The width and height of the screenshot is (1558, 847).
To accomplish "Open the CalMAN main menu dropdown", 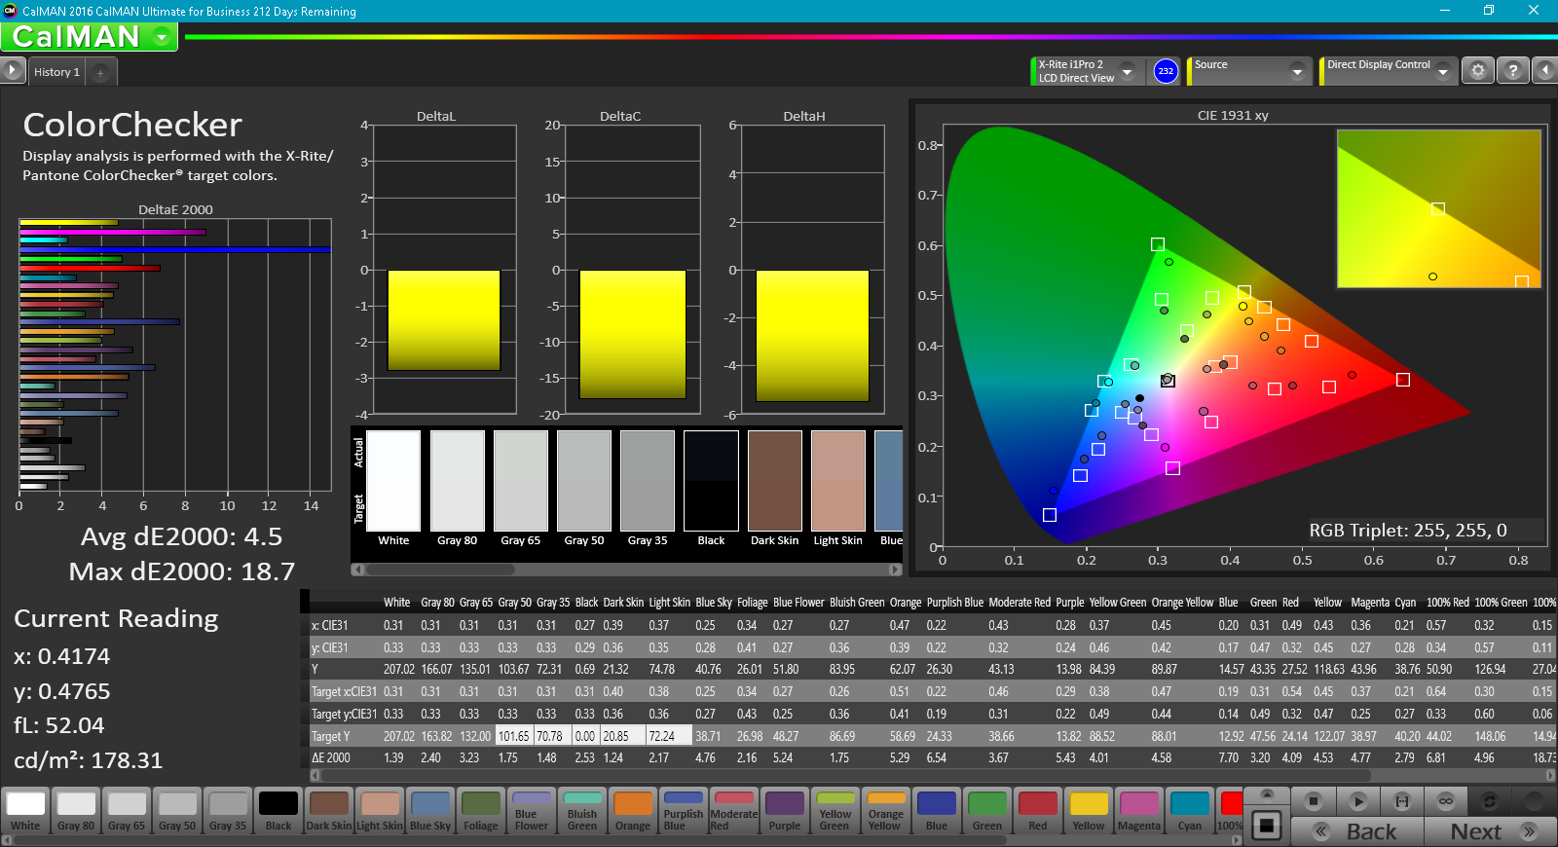I will point(162,37).
